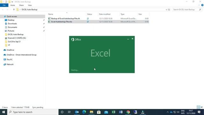204x115 pixels.
Task: Open Outlook from taskbar
Action: 77,112
